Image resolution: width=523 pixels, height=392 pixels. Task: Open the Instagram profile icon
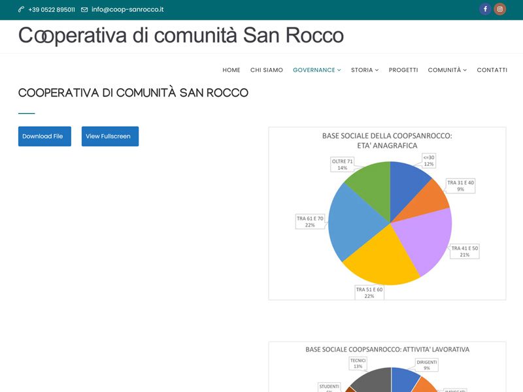click(500, 9)
